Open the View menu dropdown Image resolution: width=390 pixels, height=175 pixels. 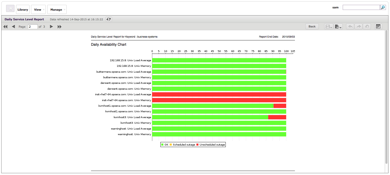[38, 9]
